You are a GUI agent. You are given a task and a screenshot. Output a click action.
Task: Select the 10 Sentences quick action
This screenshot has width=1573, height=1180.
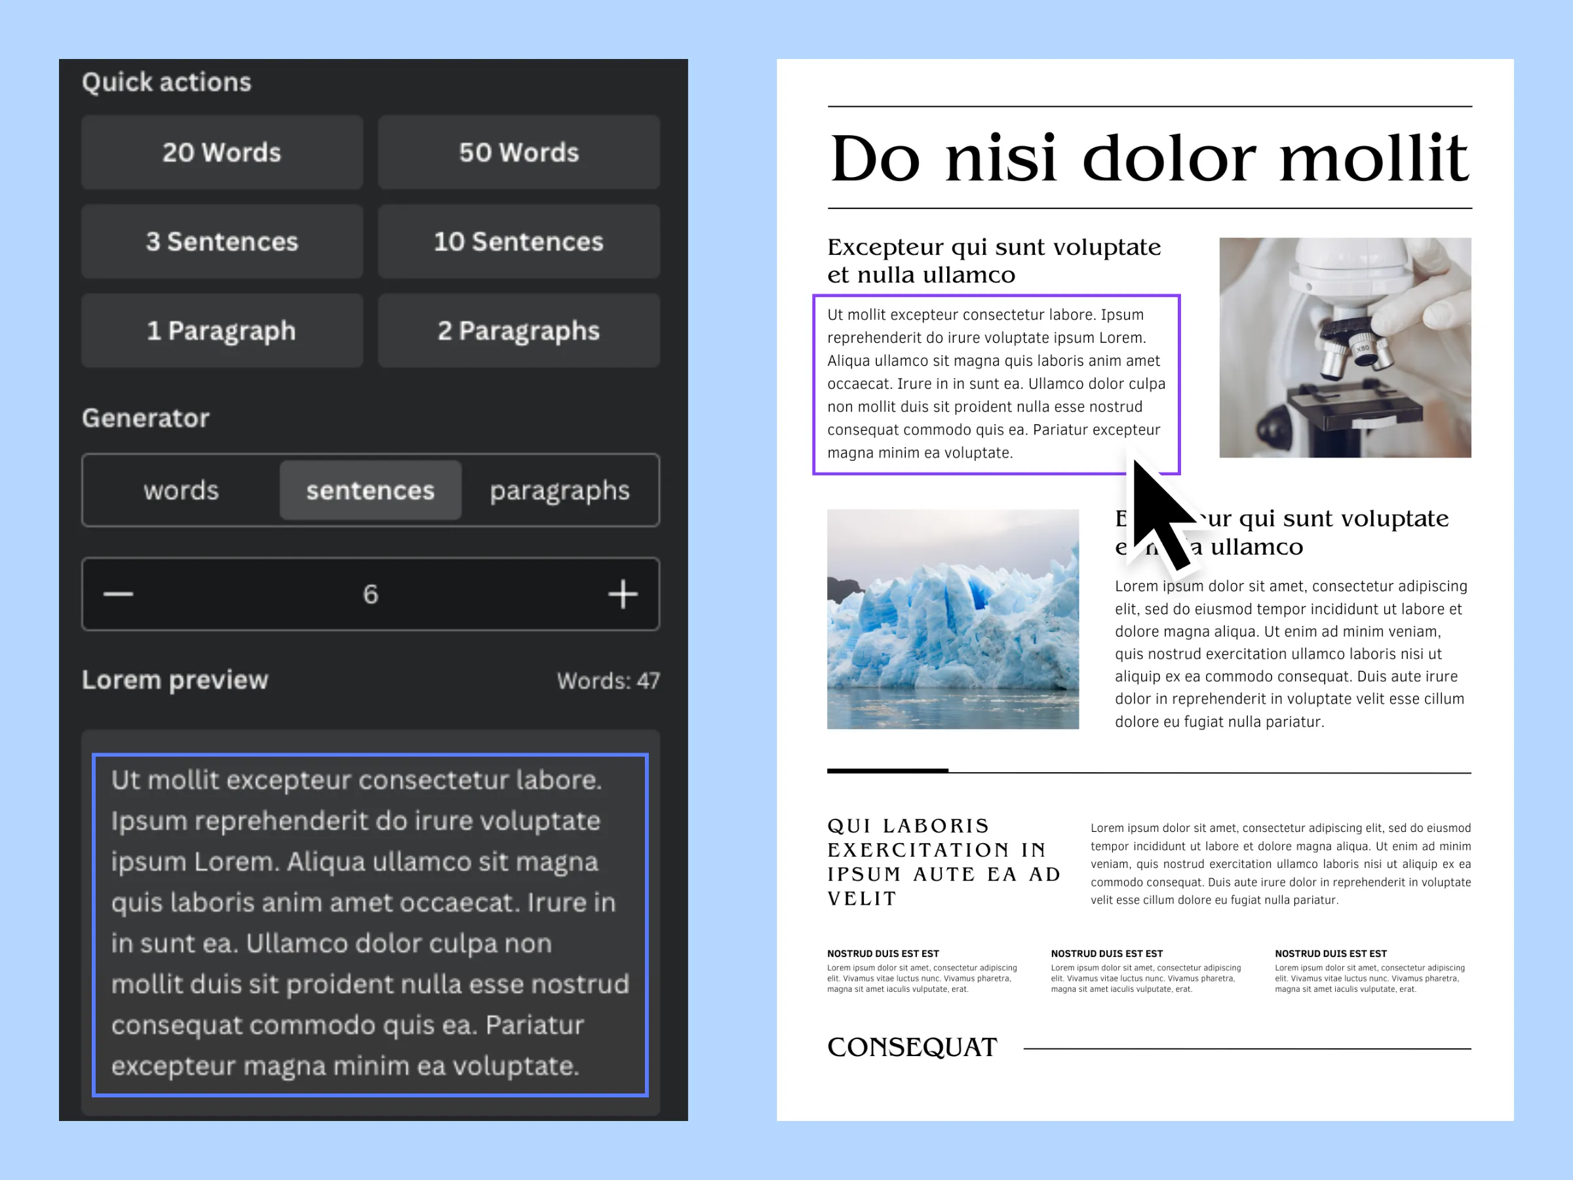tap(518, 241)
